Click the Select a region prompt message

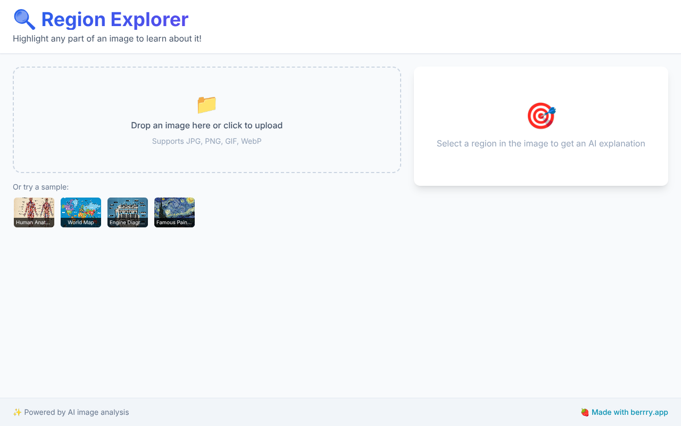pyautogui.click(x=541, y=143)
